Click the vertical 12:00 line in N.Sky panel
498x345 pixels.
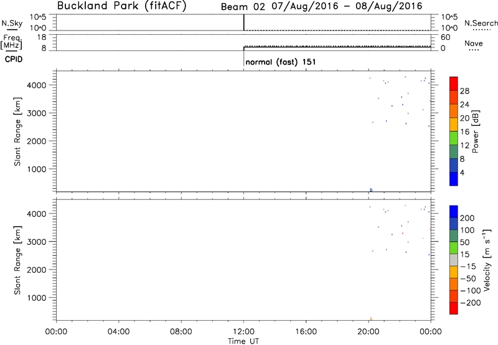coord(243,22)
